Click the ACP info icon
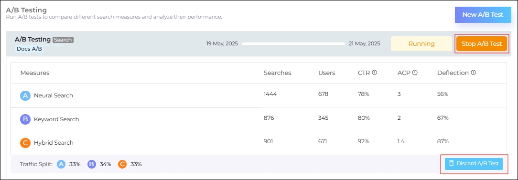The width and height of the screenshot is (518, 180). coord(415,73)
